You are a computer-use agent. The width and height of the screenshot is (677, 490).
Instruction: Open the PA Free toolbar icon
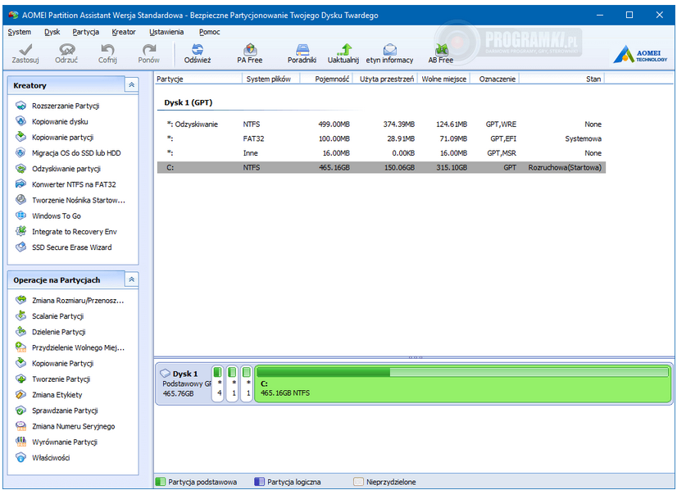pyautogui.click(x=250, y=49)
